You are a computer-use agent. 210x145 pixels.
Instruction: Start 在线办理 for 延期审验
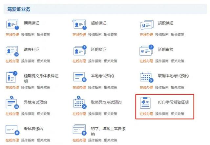pyautogui.click(x=146, y=61)
